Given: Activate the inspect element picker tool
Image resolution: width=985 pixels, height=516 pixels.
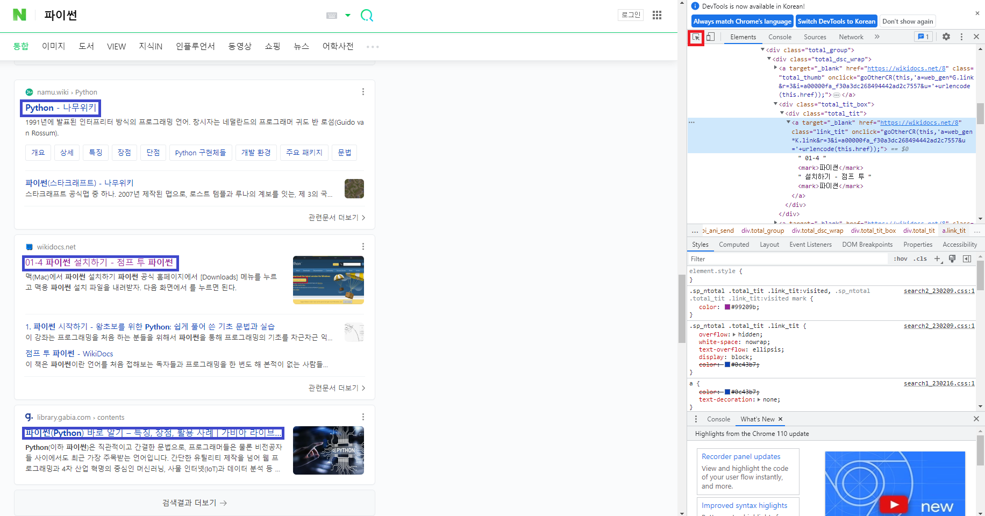Looking at the screenshot, I should [696, 37].
